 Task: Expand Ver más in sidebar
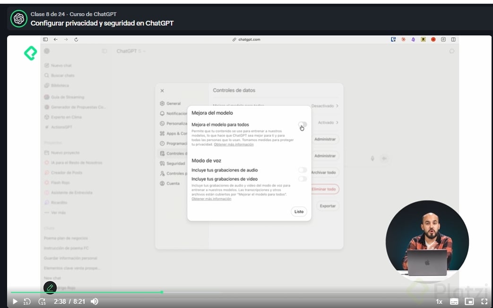point(55,213)
